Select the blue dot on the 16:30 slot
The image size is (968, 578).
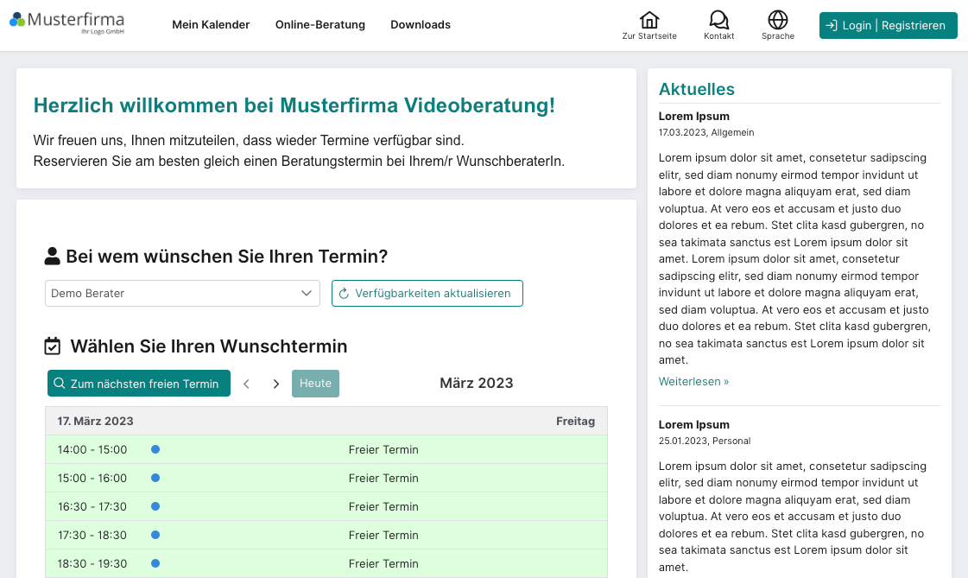point(155,506)
